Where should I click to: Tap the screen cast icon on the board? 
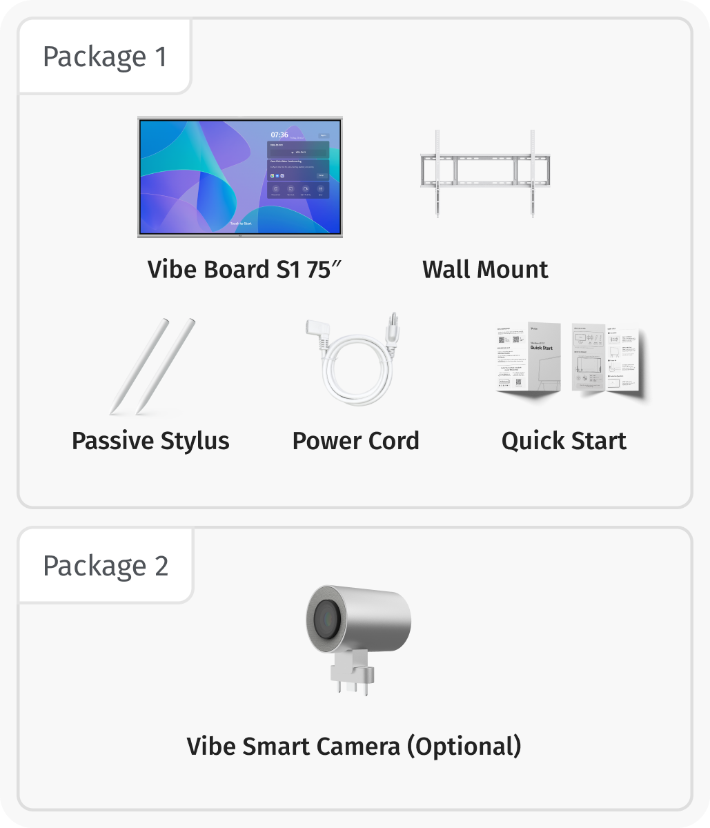[x=290, y=189]
